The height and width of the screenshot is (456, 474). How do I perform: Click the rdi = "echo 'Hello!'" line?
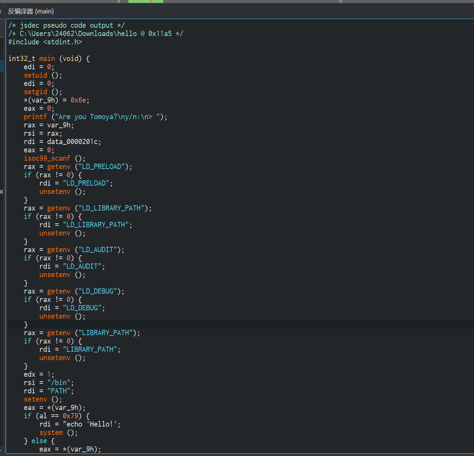pyautogui.click(x=80, y=424)
